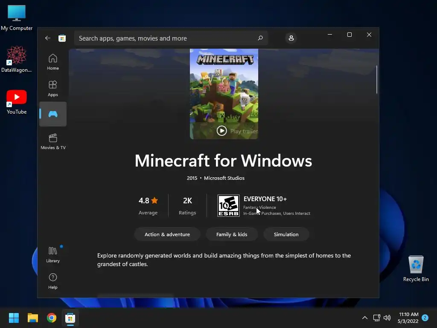Open Home in the Store sidebar
This screenshot has width=437, height=328.
(52, 62)
